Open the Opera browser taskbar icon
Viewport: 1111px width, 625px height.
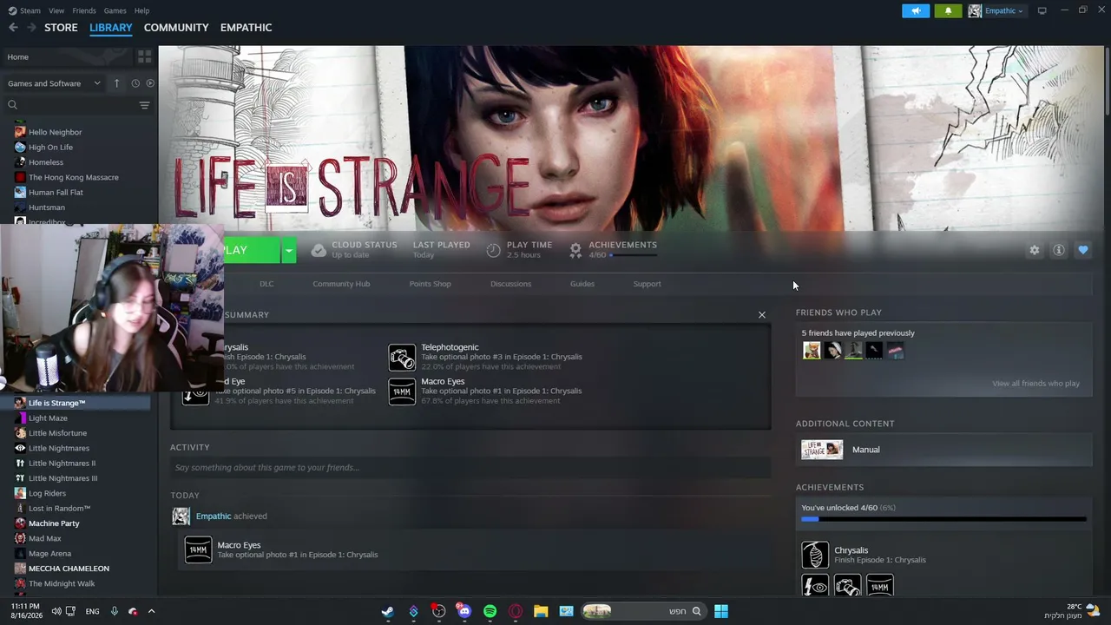tap(516, 611)
